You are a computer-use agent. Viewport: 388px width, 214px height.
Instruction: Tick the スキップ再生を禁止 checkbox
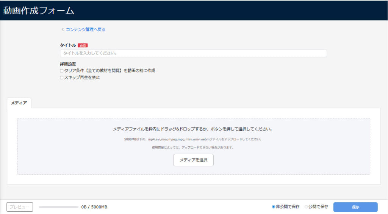[x=62, y=78]
